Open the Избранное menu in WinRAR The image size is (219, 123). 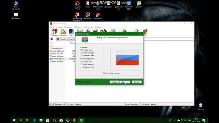pyautogui.click(x=78, y=27)
